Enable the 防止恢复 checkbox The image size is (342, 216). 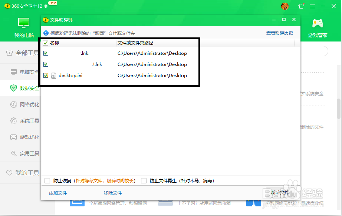point(47,180)
